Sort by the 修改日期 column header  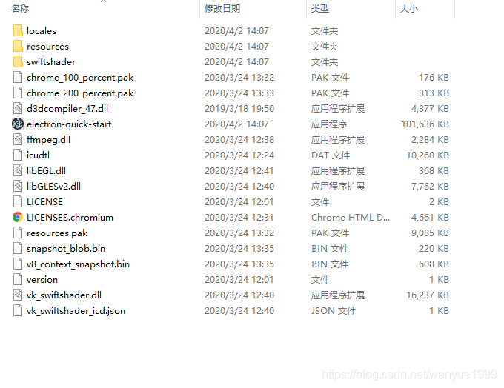point(222,9)
